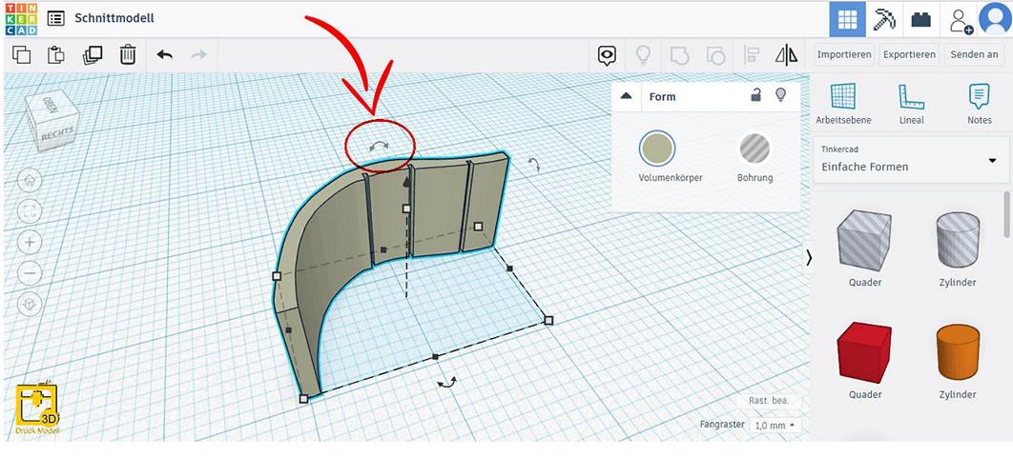
Task: Collapse the Form panel
Action: (627, 96)
